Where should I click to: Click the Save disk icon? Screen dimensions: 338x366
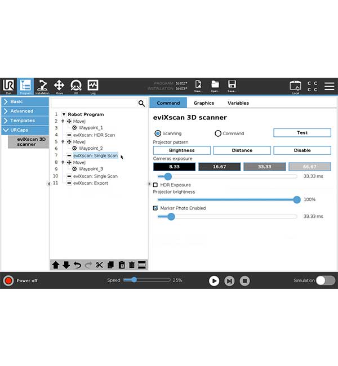click(x=232, y=86)
